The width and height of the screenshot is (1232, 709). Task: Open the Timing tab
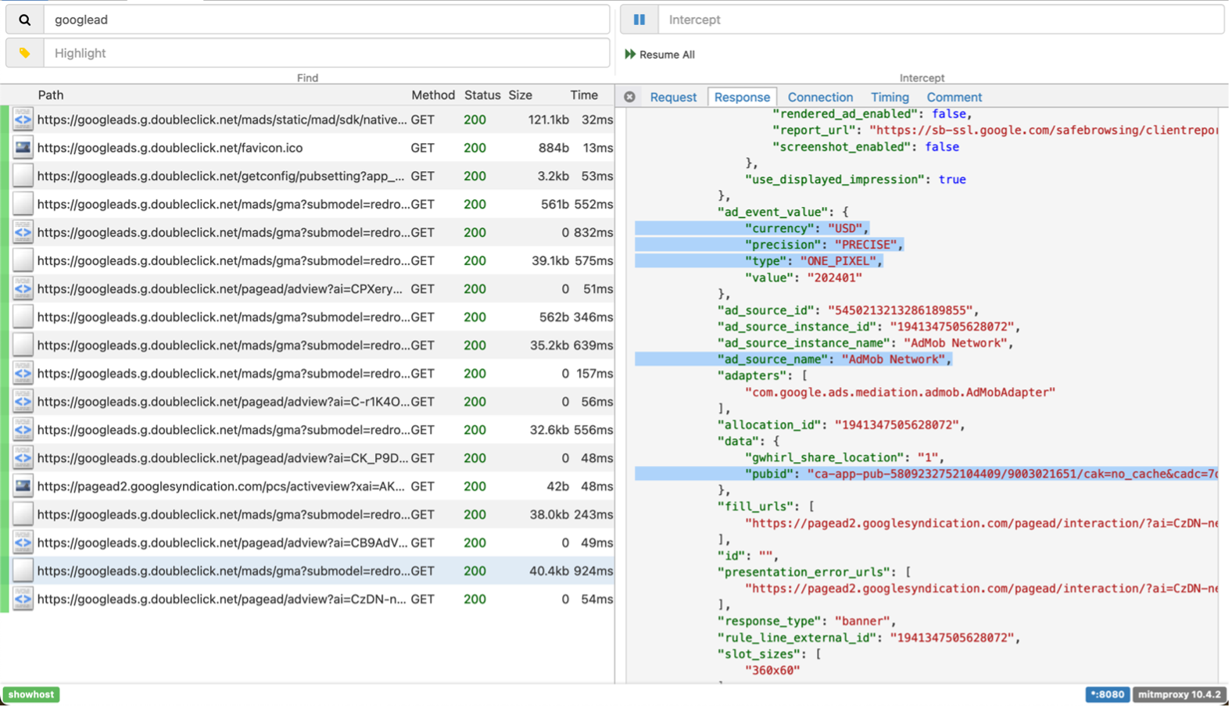point(890,97)
